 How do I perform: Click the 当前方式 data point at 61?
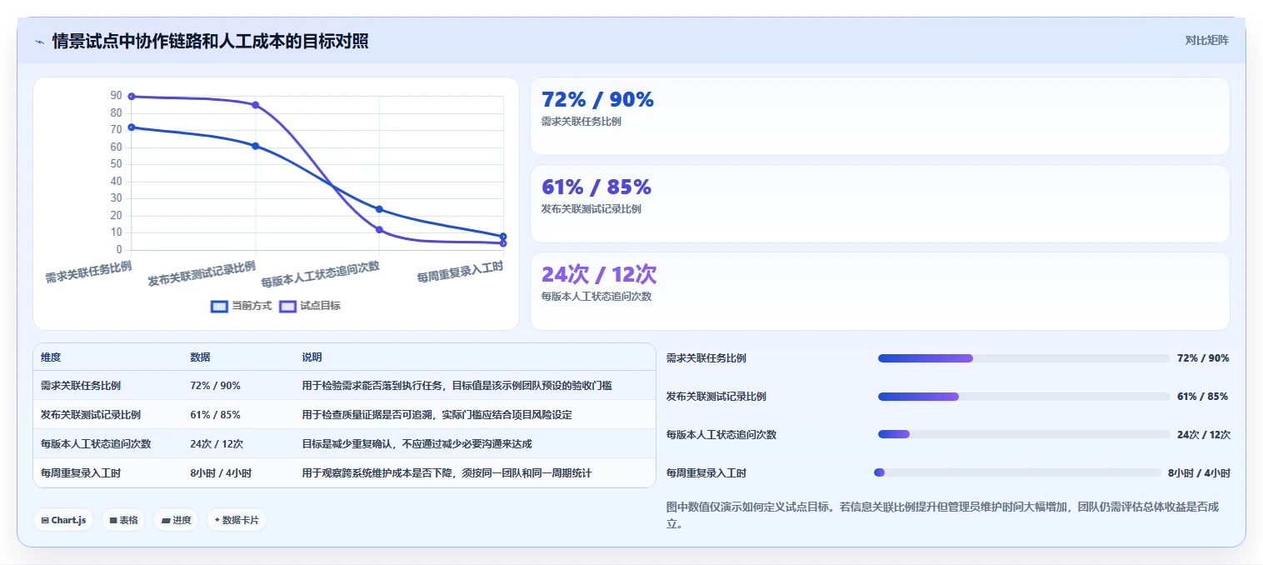pos(255,146)
